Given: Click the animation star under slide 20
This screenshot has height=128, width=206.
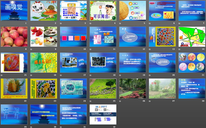Looking at the screenshot, I should click(150, 75).
